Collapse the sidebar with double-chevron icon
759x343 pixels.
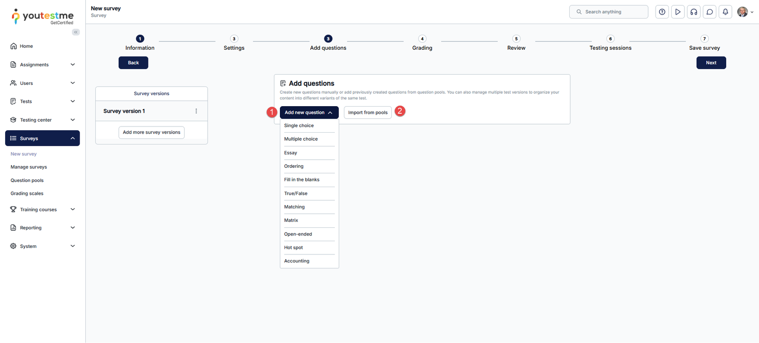pos(76,32)
